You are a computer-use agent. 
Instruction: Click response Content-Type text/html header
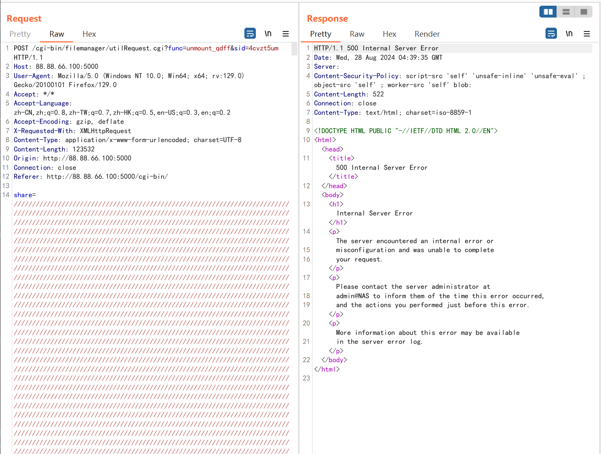(x=393, y=112)
